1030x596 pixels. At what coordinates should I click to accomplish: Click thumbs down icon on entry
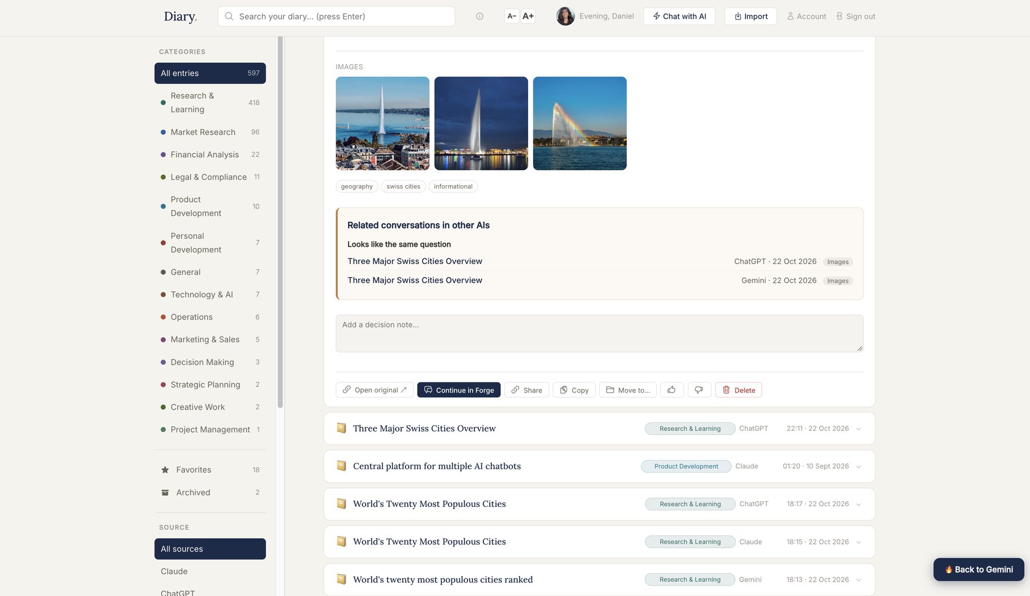click(x=699, y=390)
